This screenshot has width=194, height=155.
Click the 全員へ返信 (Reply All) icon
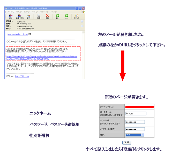tap(20, 17)
